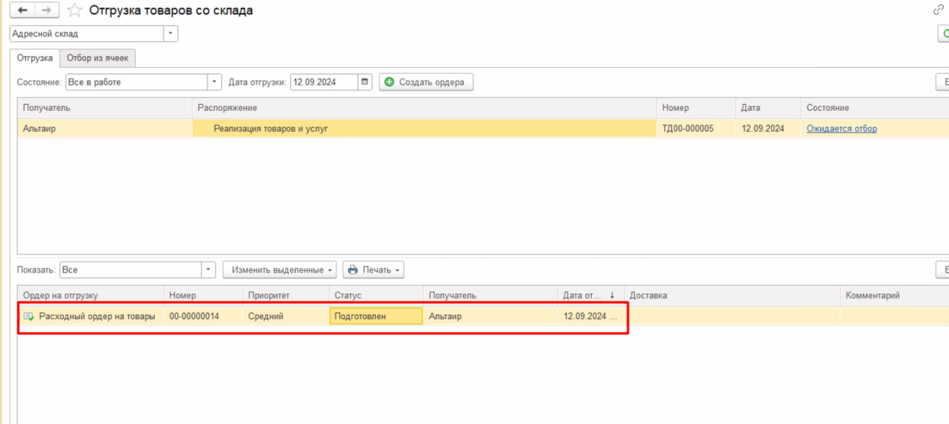This screenshot has width=949, height=424.
Task: Click the Дата от… column header with sort arrow
Action: 591,295
